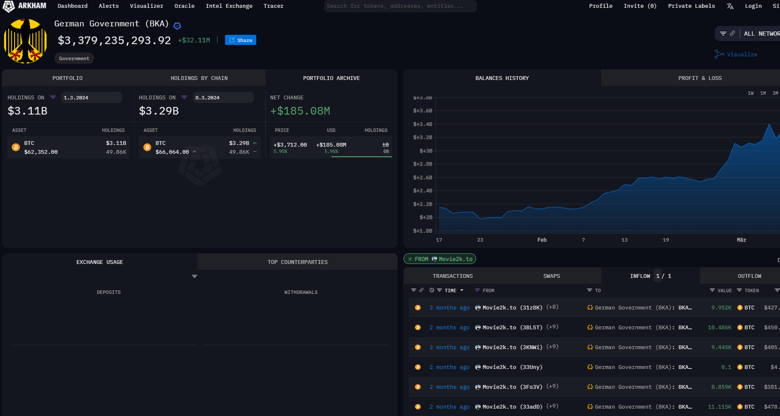Screen dimensions: 780x416
Task: Click the VALUE column filter icon
Action: coord(712,290)
